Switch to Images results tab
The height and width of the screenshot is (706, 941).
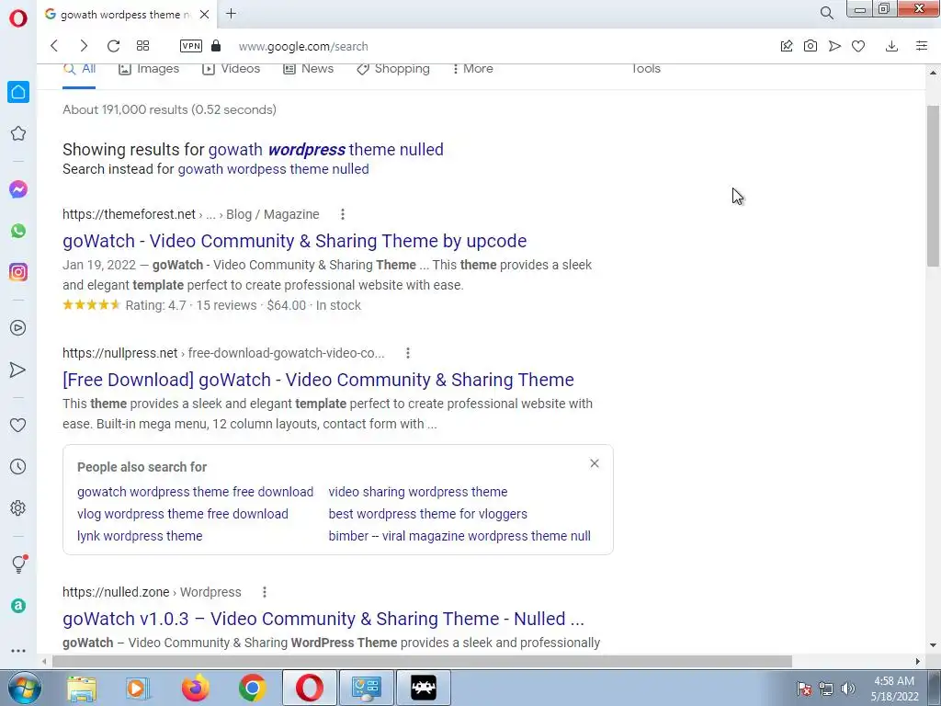149,69
